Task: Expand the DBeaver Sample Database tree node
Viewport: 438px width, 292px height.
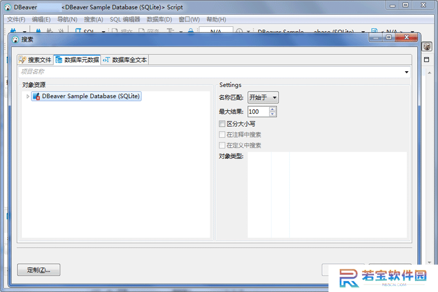Action: [x=28, y=96]
